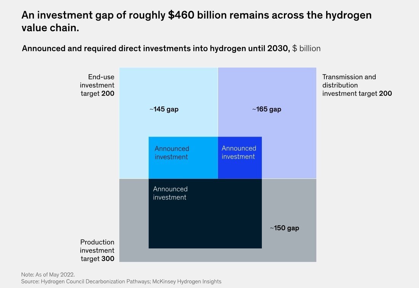Click the '~150 gap' label
419x288 pixels.
284,228
